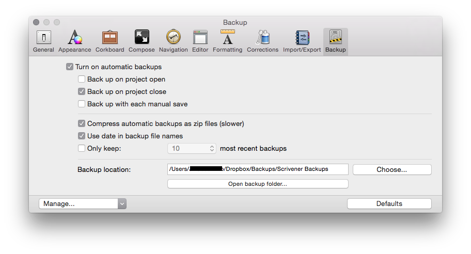Check the Only keep checkbox
The image size is (471, 254).
[82, 148]
